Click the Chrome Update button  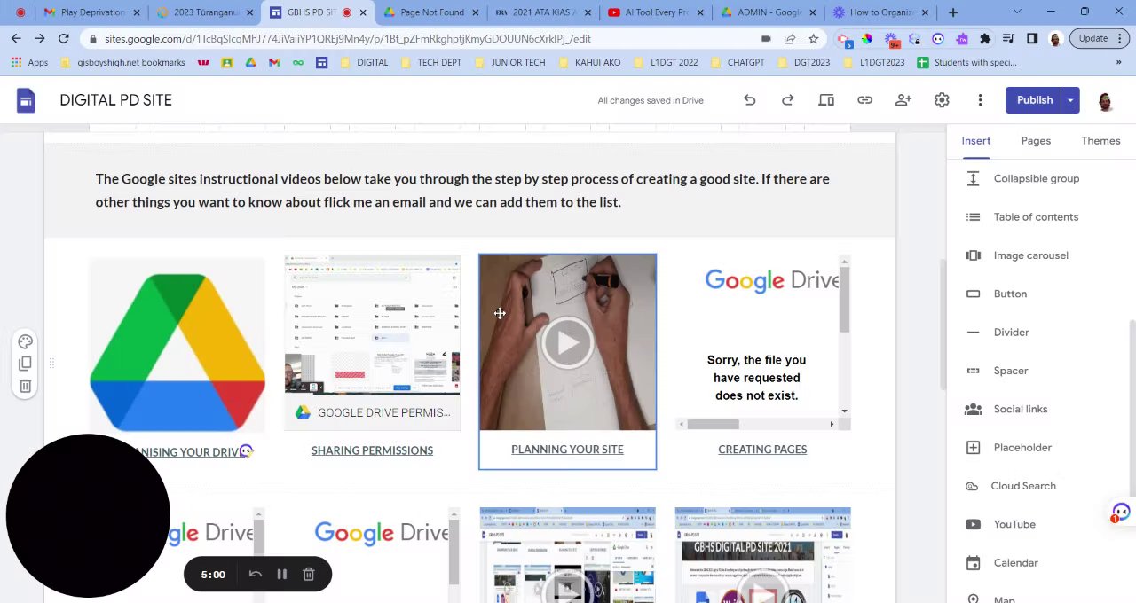click(x=1099, y=38)
